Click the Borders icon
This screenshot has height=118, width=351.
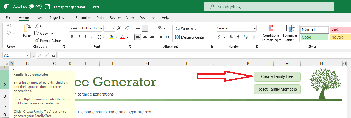point(98,37)
